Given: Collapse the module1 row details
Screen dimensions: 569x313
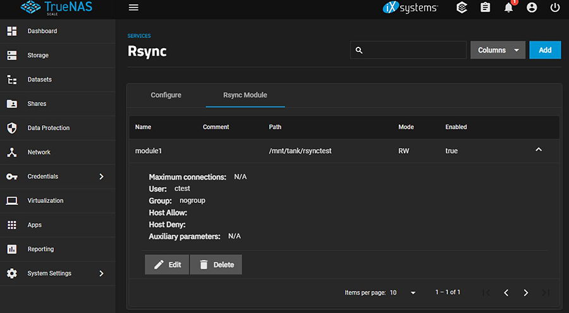Looking at the screenshot, I should (x=539, y=150).
